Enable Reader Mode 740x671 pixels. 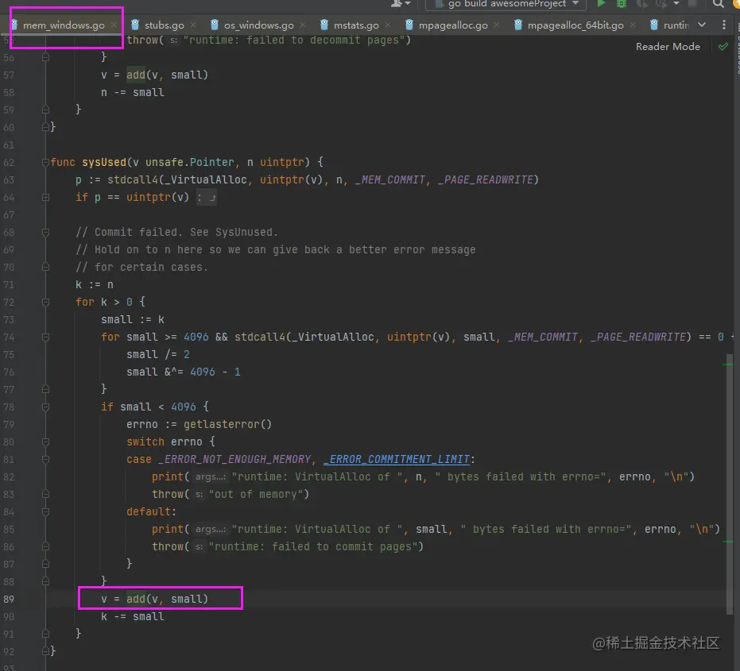click(668, 46)
